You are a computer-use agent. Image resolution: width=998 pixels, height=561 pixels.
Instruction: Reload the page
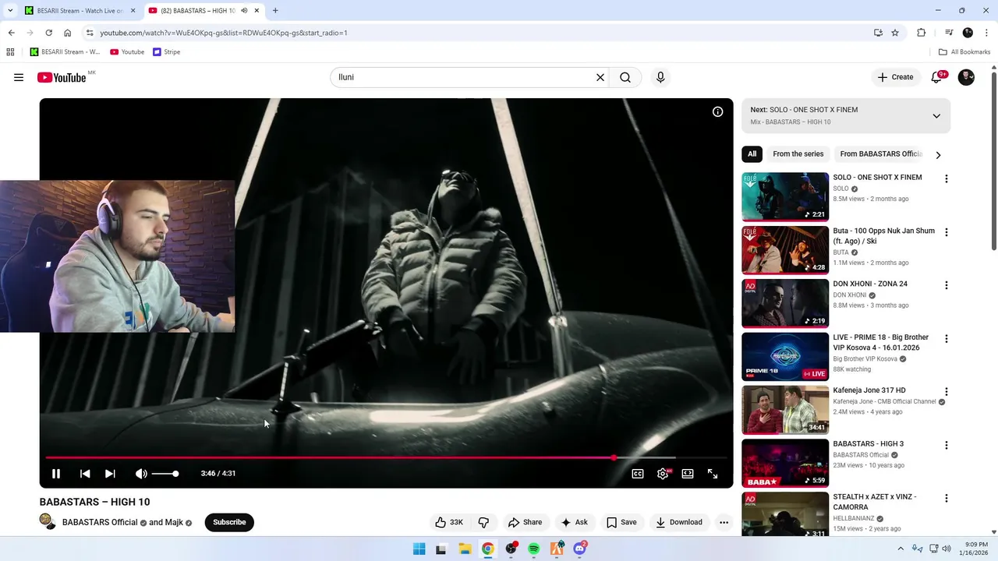tap(48, 33)
